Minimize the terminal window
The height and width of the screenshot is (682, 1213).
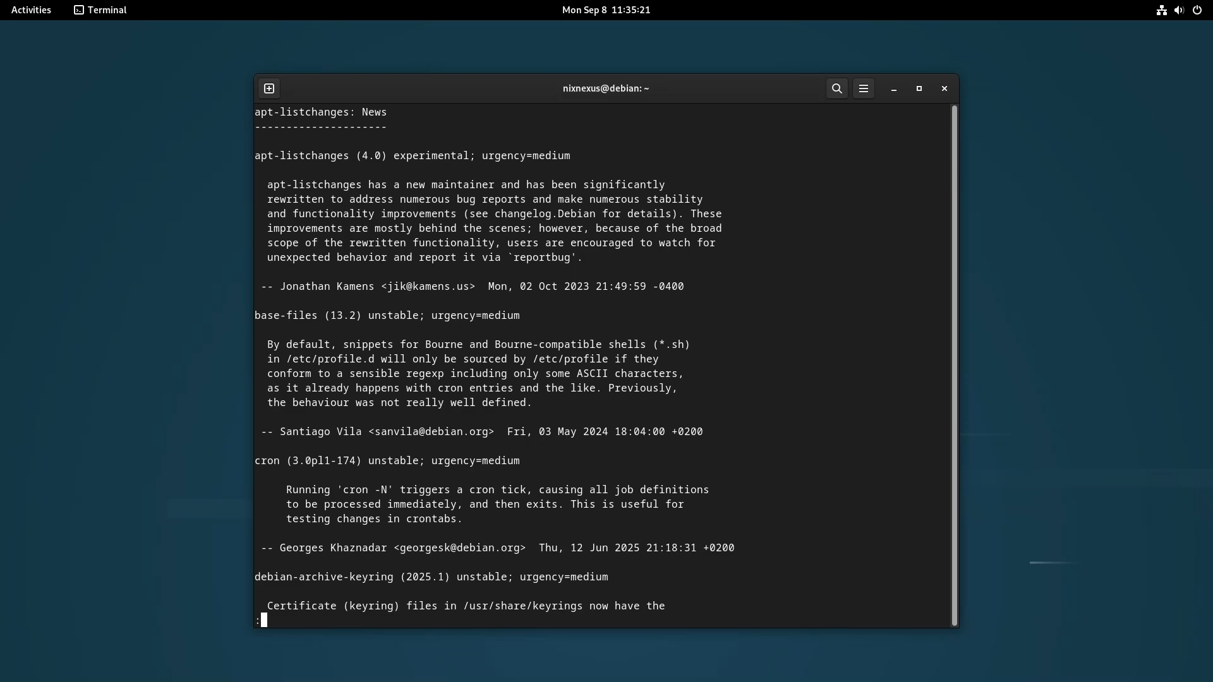(894, 89)
